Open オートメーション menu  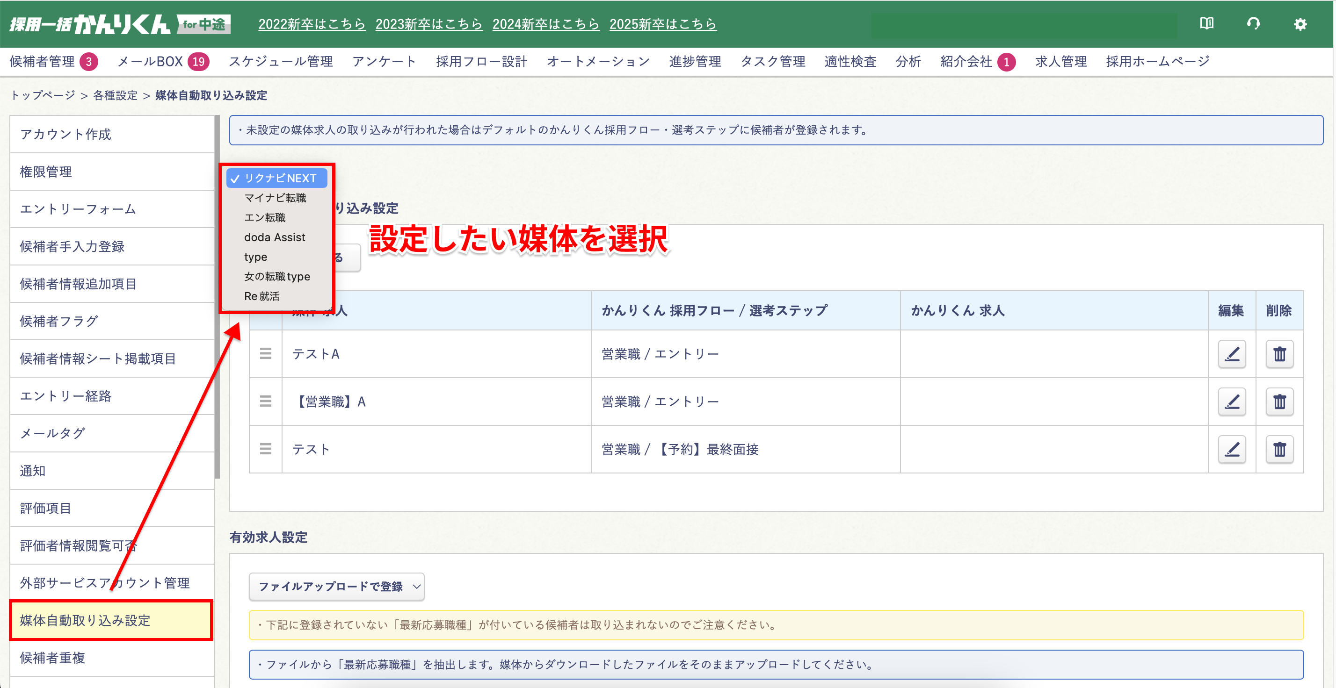(x=598, y=62)
